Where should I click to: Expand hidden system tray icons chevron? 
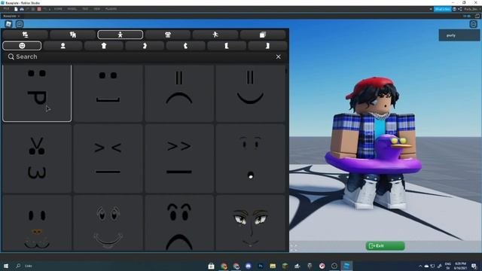(x=420, y=266)
